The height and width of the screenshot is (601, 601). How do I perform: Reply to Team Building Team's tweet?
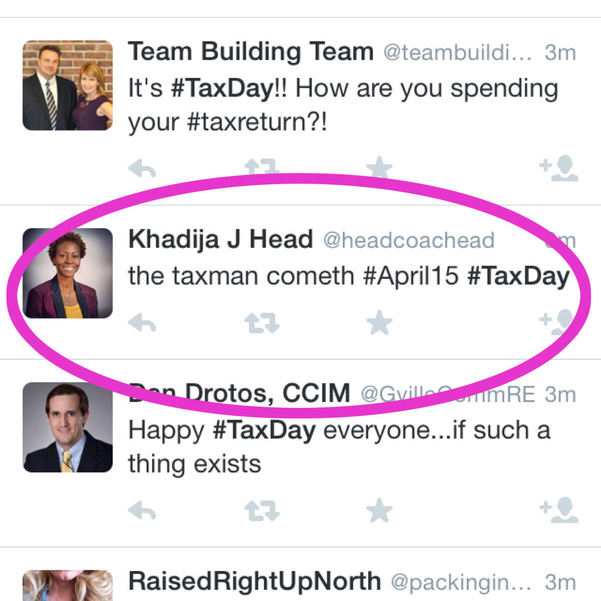[142, 168]
